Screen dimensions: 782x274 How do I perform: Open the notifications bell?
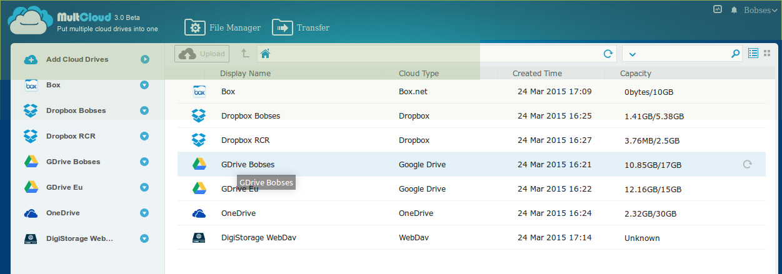pos(734,10)
